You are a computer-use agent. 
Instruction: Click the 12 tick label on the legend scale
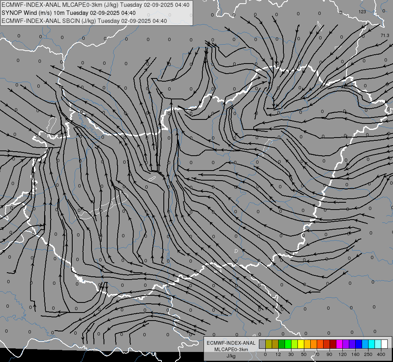click(278, 355)
